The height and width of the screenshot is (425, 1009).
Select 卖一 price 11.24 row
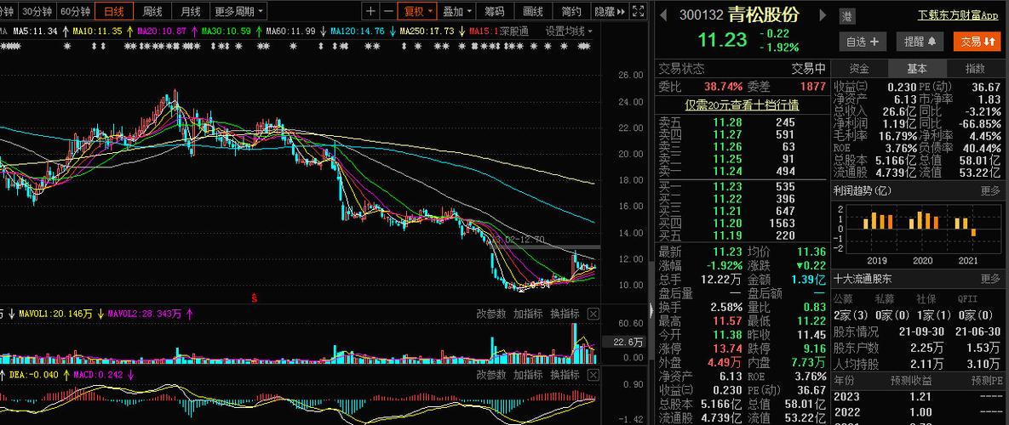coord(742,171)
